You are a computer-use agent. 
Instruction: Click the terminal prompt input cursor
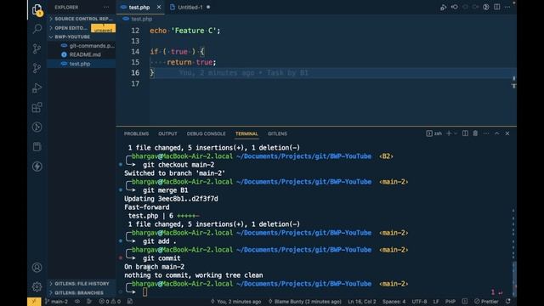[144, 292]
